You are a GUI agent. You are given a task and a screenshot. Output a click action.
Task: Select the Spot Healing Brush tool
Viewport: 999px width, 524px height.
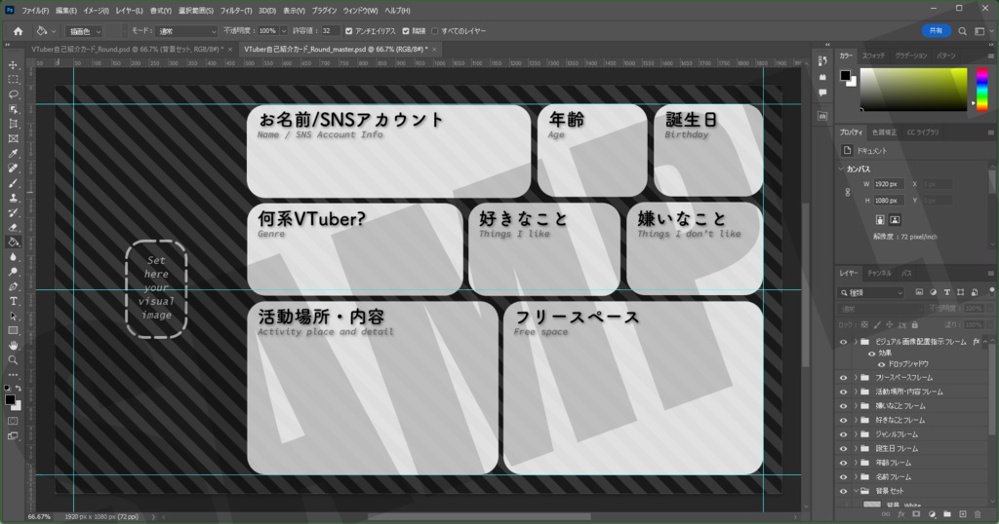click(x=13, y=168)
